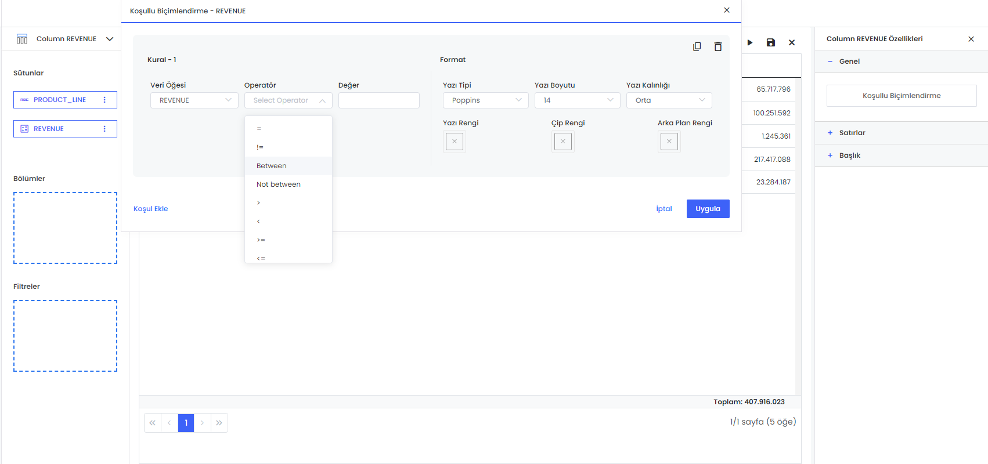This screenshot has height=464, width=988.
Task: Open the Veri Öğesi REVENUE dropdown
Action: (x=194, y=100)
